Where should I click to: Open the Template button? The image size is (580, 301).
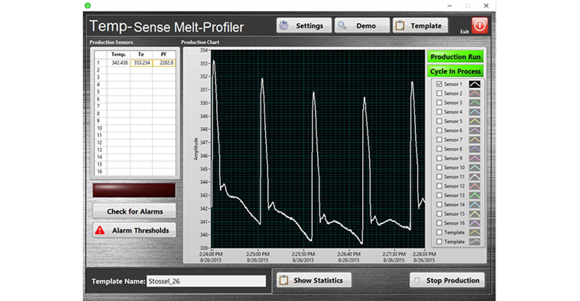click(420, 26)
